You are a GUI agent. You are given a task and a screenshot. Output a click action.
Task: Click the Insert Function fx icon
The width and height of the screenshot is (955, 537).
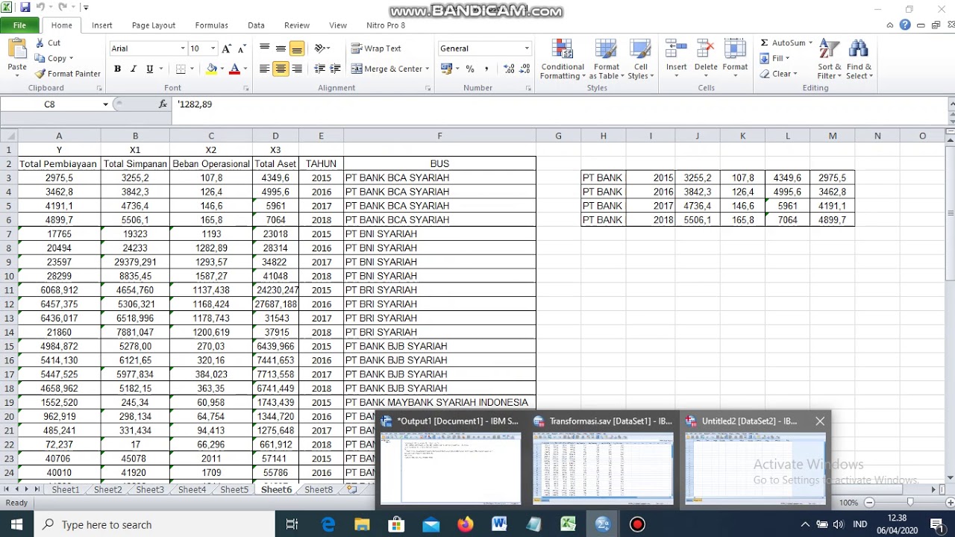[x=163, y=104]
